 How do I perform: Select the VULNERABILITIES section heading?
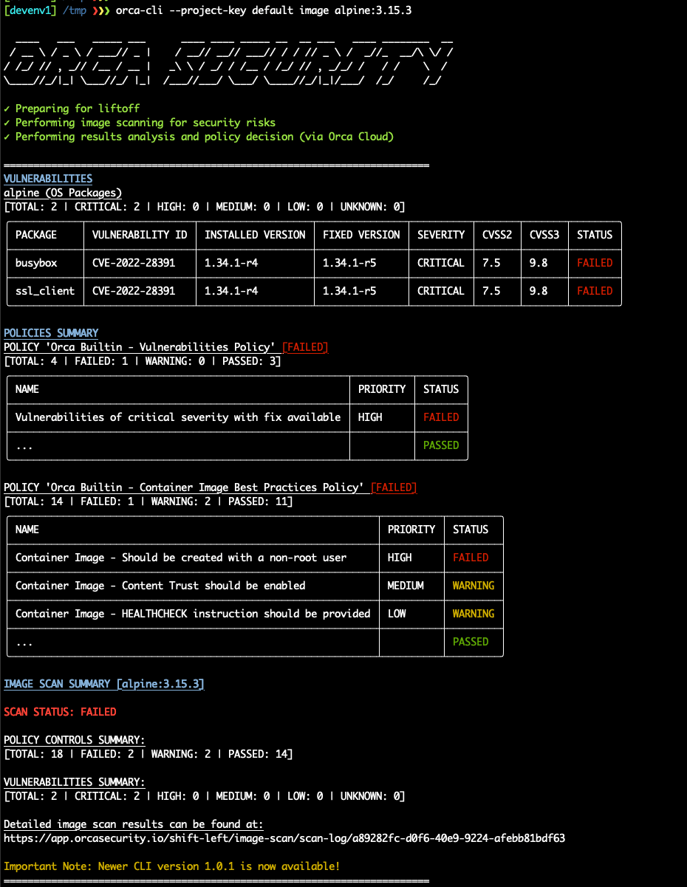click(x=48, y=179)
